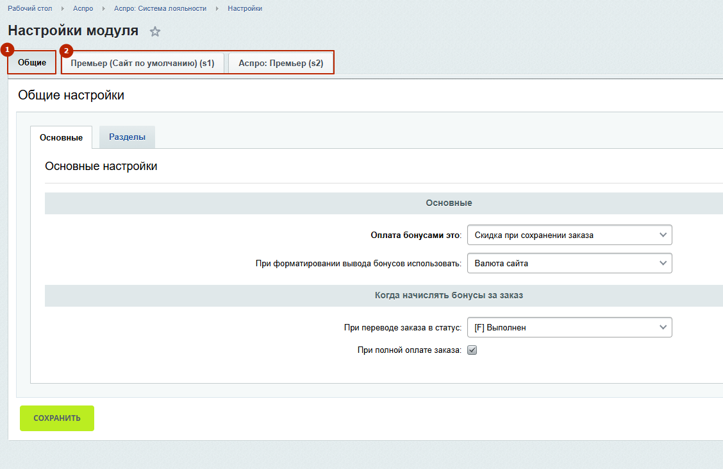Open order status dropdown showing [F] Выполнен
Screen dimensions: 723x469
(x=569, y=327)
